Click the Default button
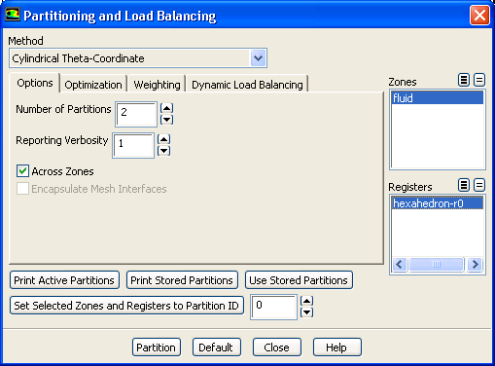Screen dimensions: 495x366 click(217, 348)
